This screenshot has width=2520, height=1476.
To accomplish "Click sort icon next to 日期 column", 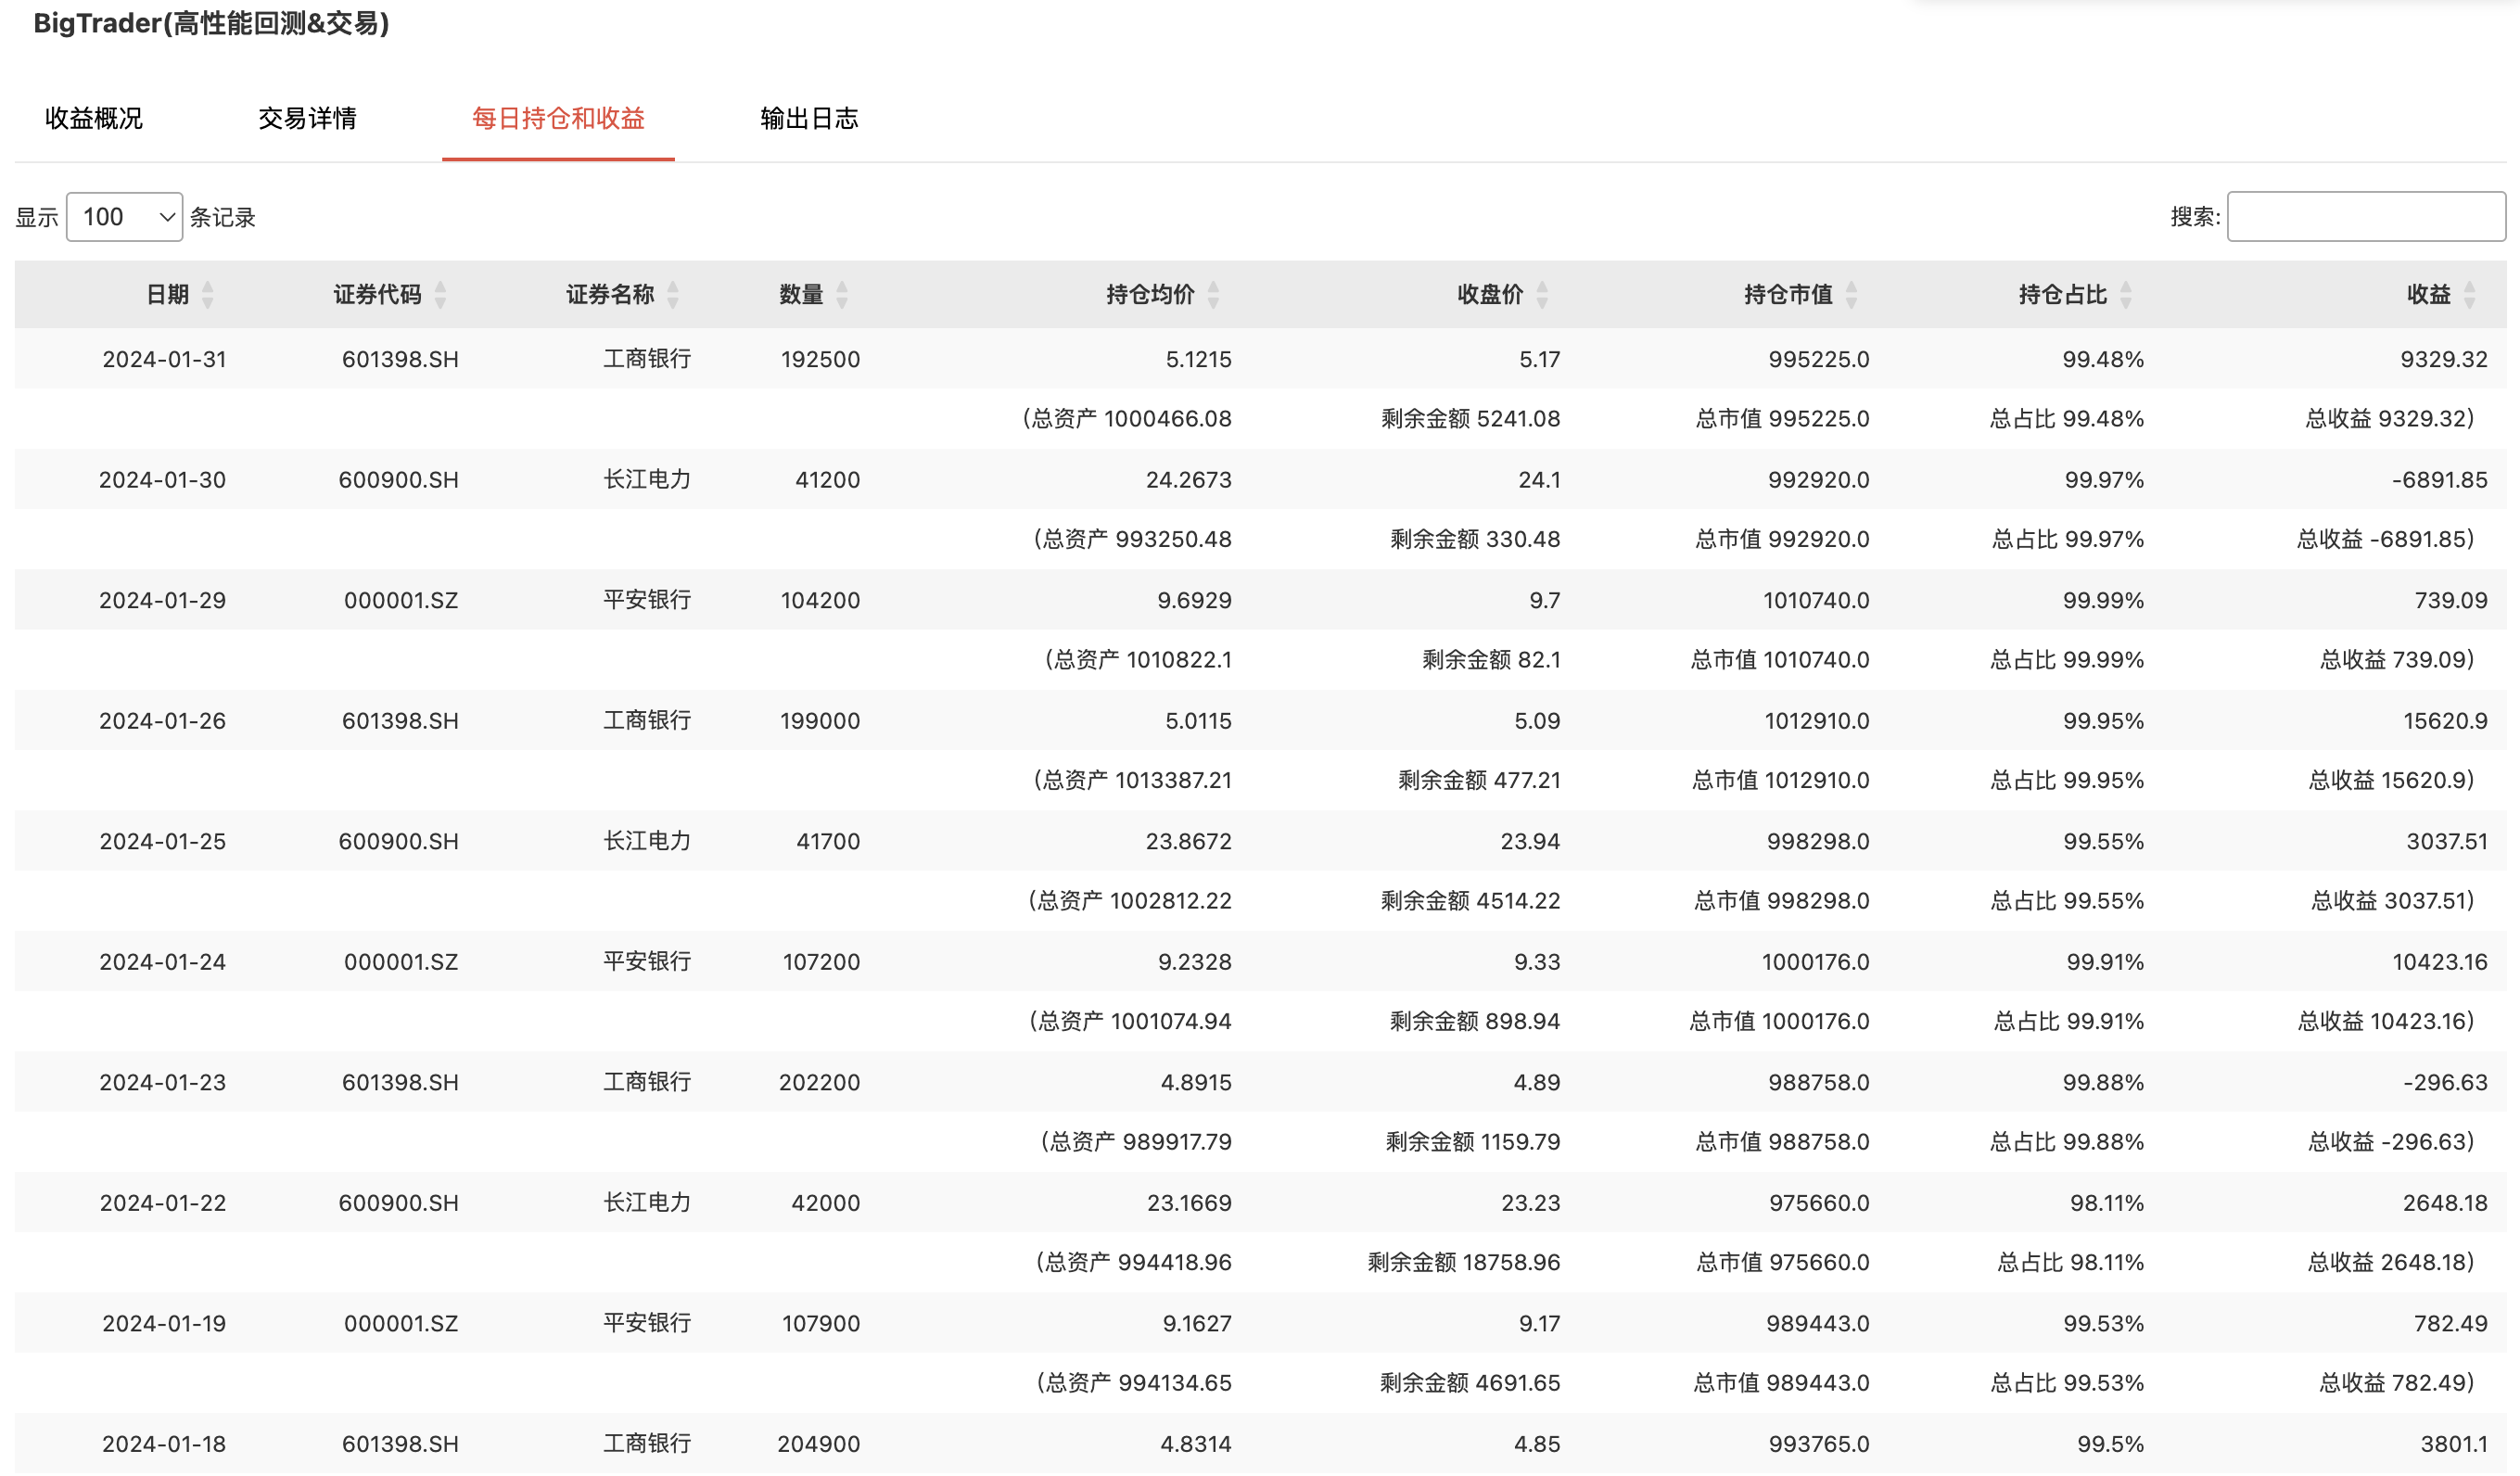I will 208,294.
